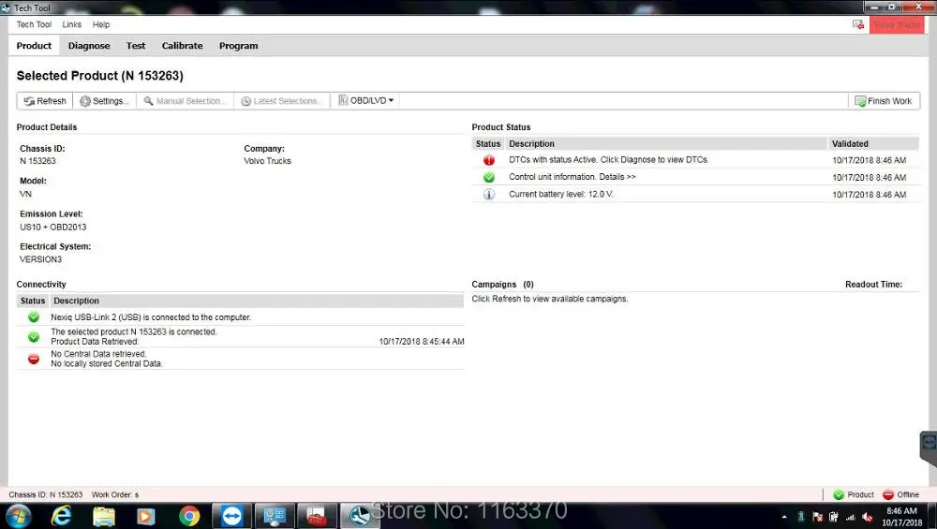Click the Refresh button
Viewport: 937px width, 529px height.
pyautogui.click(x=45, y=101)
